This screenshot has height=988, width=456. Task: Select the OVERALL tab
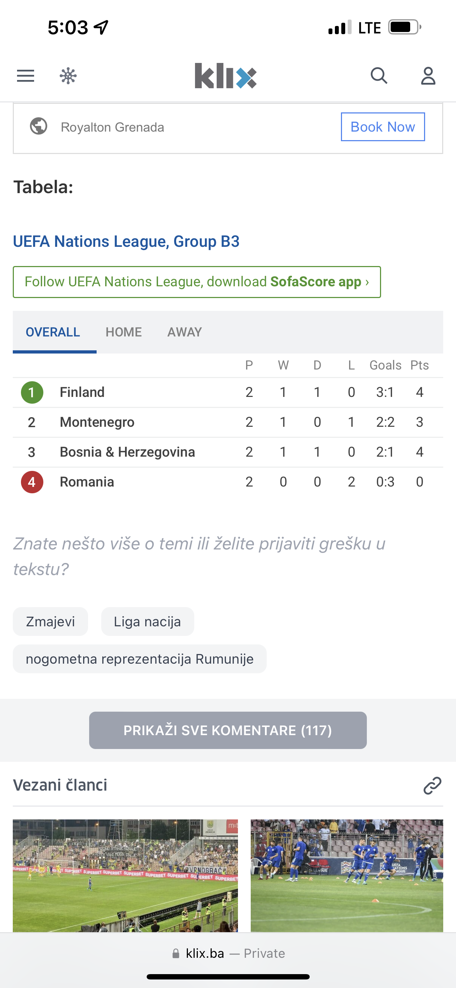[x=53, y=332]
